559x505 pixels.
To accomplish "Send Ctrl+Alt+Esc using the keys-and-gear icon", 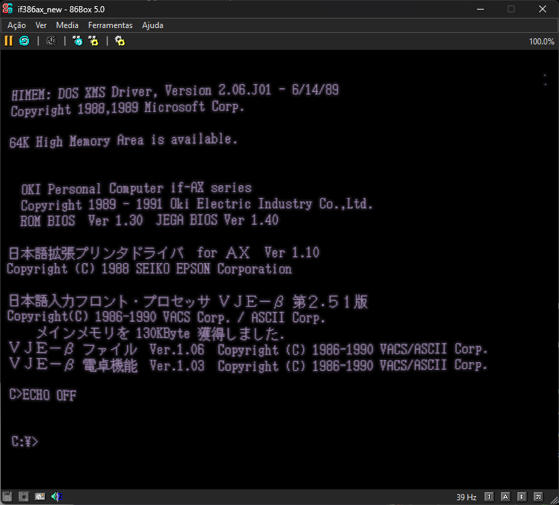I will point(94,41).
